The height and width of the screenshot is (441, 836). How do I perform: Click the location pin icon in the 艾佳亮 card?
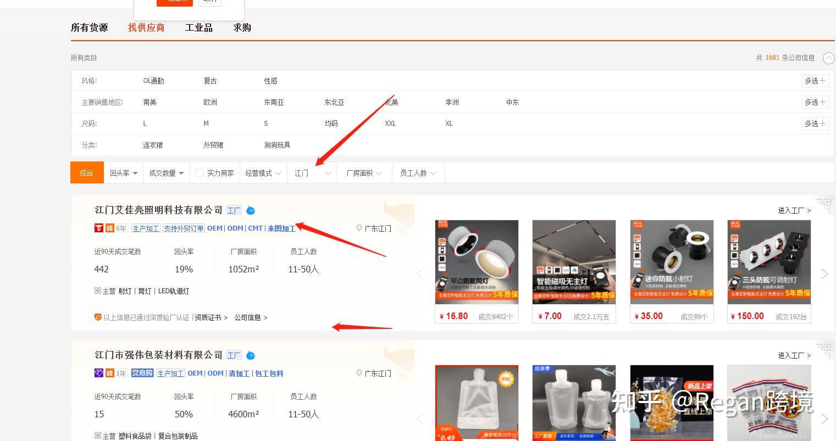coord(359,228)
